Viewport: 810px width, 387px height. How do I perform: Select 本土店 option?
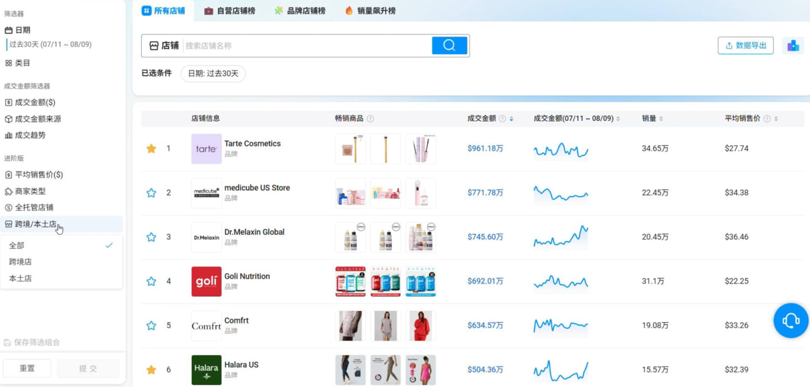click(x=62, y=278)
